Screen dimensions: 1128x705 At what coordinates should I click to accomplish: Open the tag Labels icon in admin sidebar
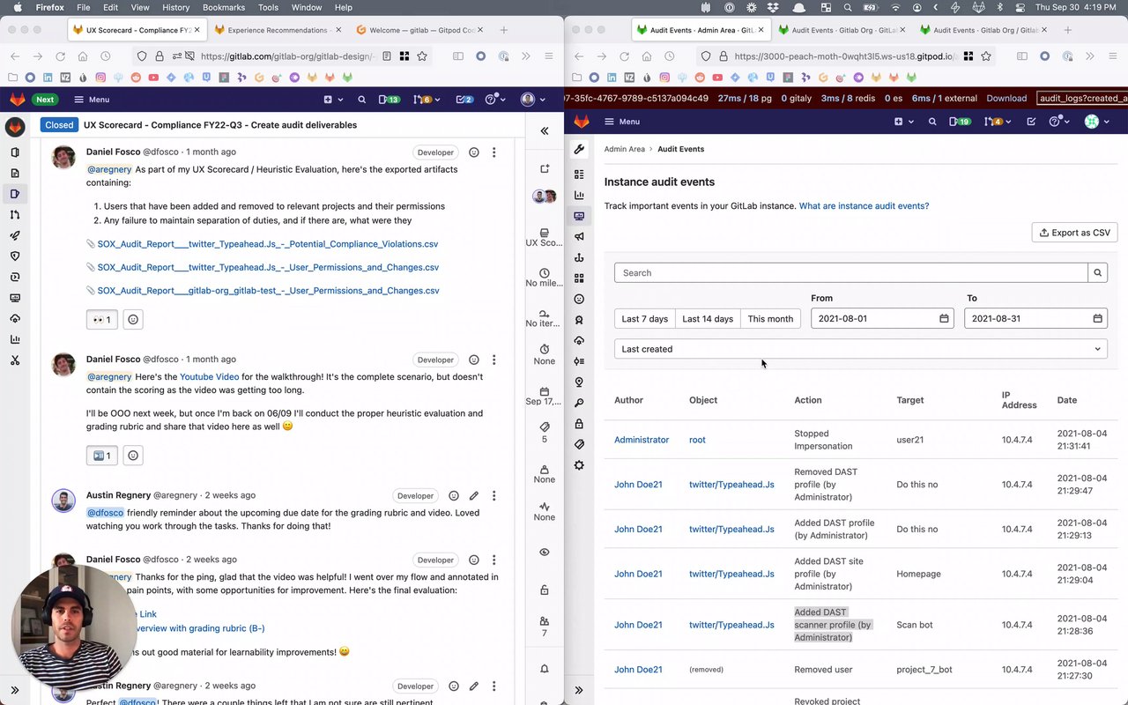point(579,444)
